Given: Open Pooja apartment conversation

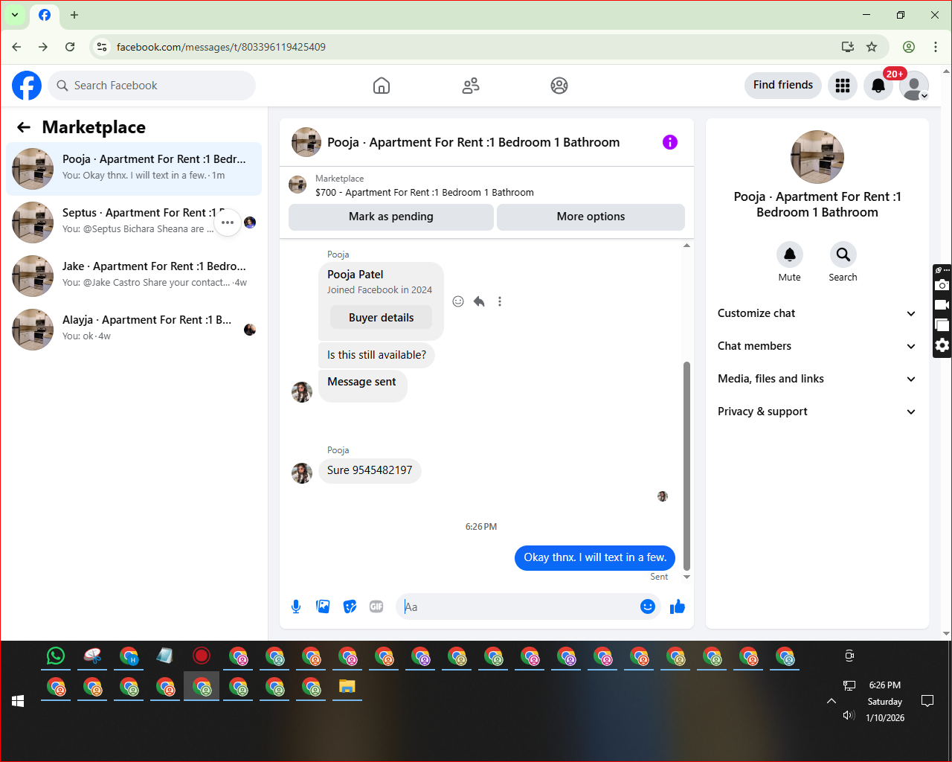Looking at the screenshot, I should pyautogui.click(x=134, y=169).
